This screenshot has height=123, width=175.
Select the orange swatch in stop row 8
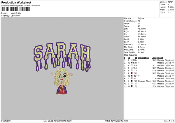pyautogui.click(x=132, y=78)
